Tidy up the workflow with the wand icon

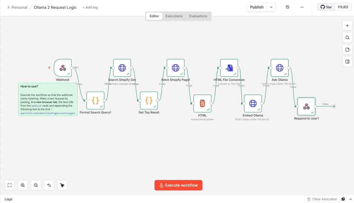tap(62, 185)
